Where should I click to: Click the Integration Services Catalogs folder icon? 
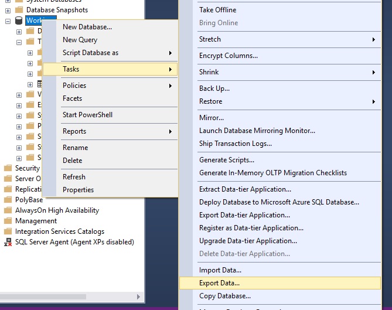pos(8,231)
